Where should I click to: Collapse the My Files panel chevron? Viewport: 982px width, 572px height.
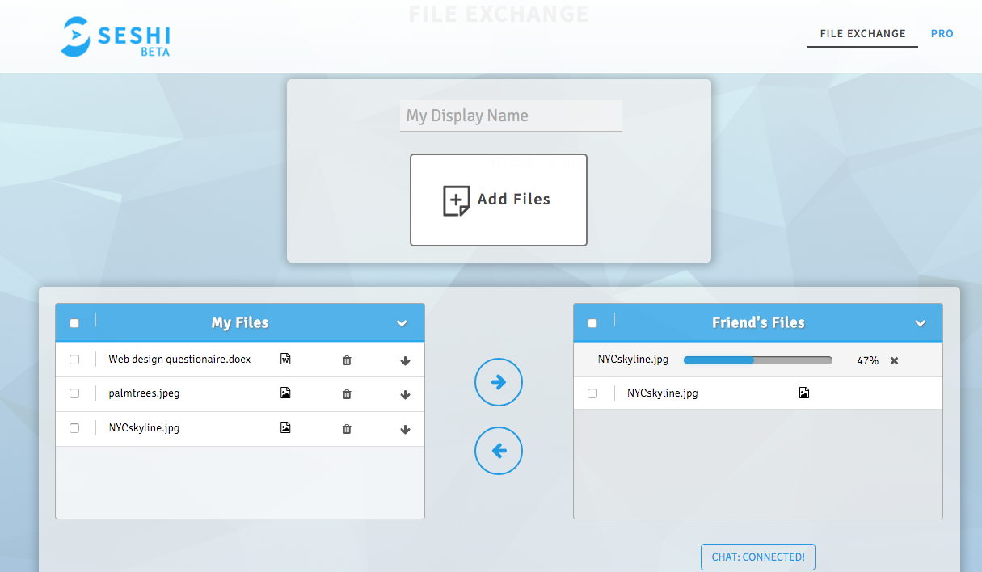[402, 323]
